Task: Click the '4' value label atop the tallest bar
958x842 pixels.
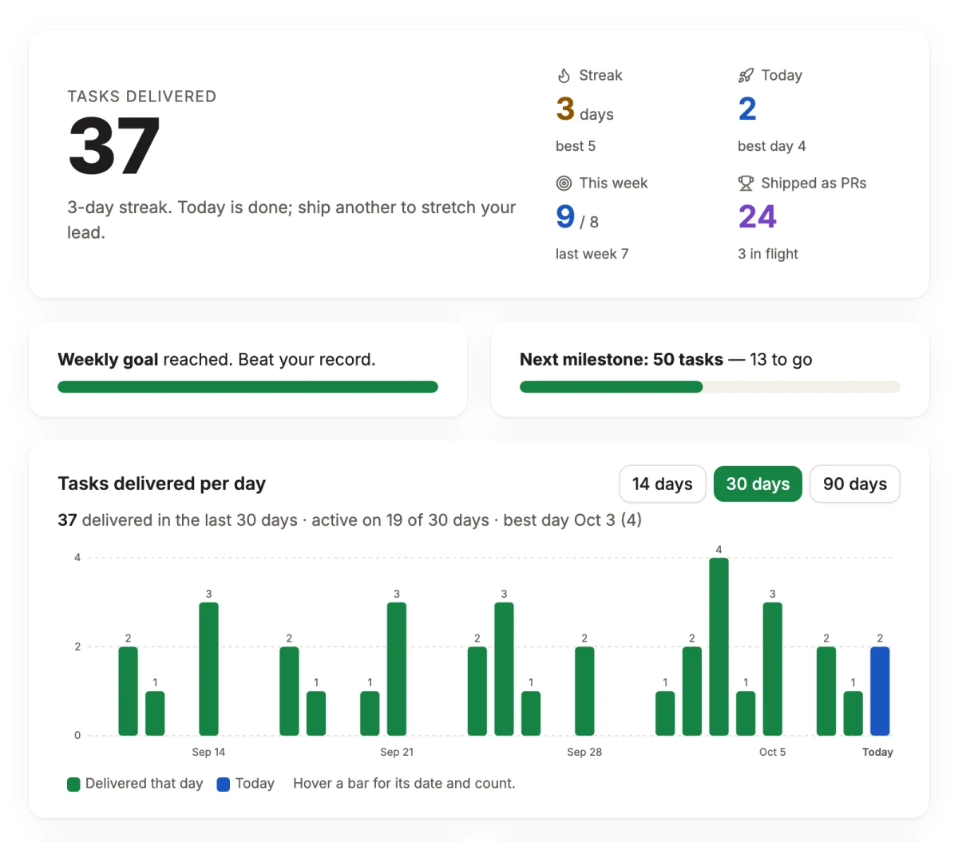Action: click(718, 550)
